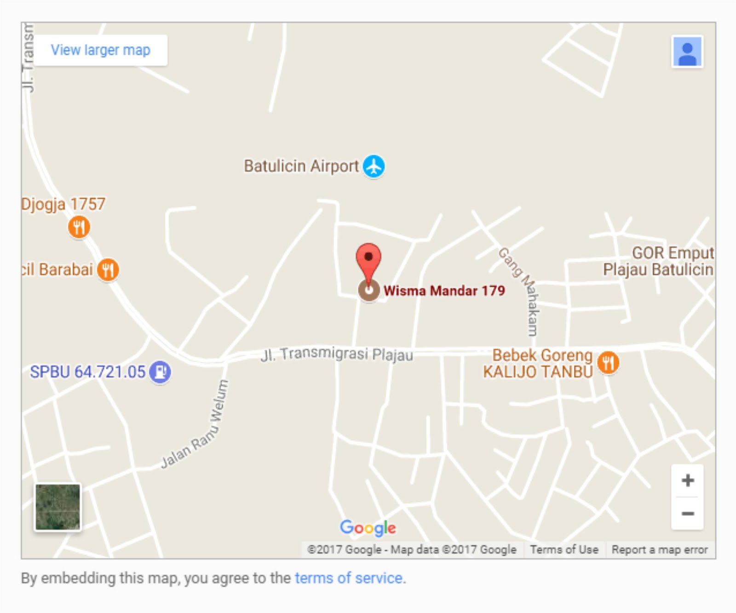Select the Batulicin Airport label

(x=301, y=166)
